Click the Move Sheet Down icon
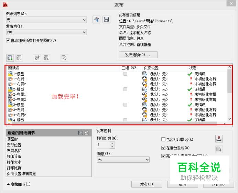 (46, 58)
